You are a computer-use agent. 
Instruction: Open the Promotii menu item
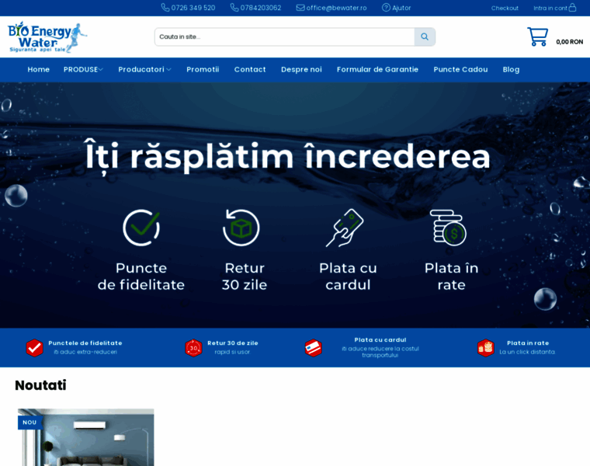pos(203,70)
